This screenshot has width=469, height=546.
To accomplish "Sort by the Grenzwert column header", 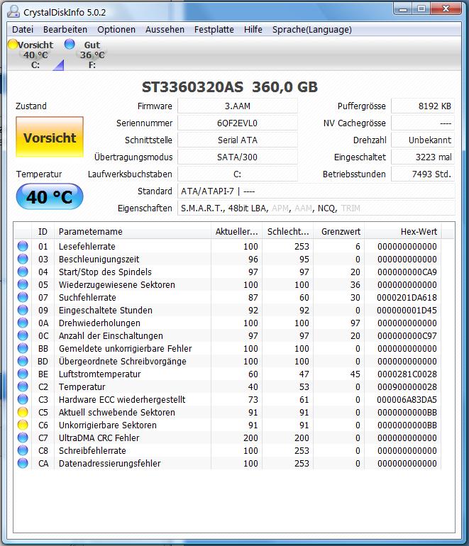I will (338, 232).
